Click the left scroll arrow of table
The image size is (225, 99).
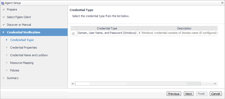tap(73, 84)
